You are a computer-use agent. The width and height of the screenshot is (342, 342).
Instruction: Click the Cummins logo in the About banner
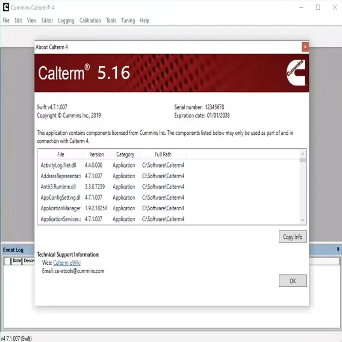coord(295,72)
